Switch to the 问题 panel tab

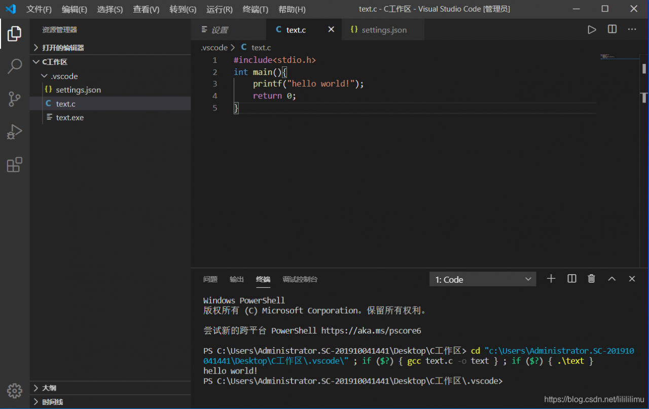pos(210,279)
